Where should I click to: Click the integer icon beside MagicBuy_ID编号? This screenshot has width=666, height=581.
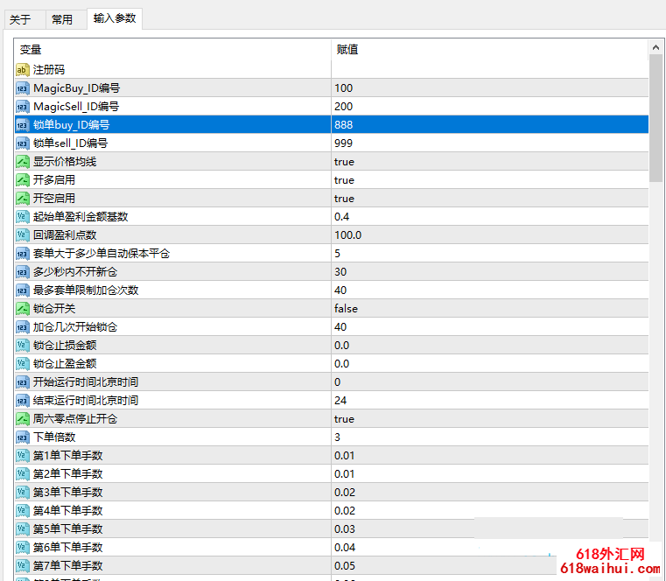[23, 87]
